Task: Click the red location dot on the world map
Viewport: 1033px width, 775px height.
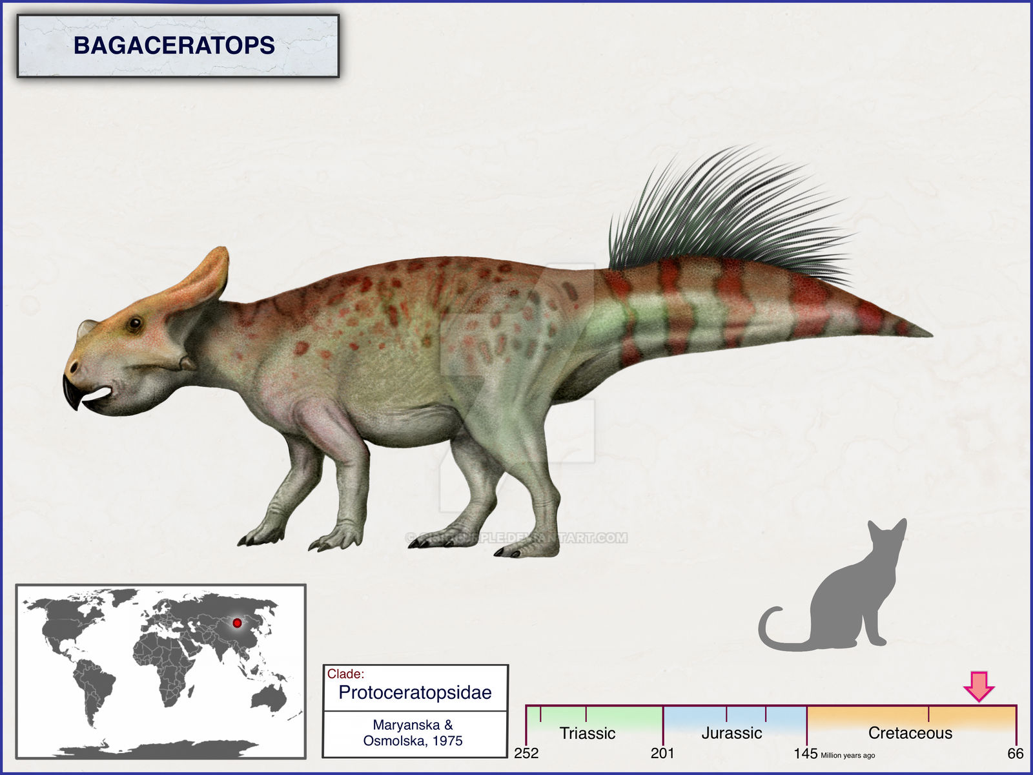Action: coord(237,623)
